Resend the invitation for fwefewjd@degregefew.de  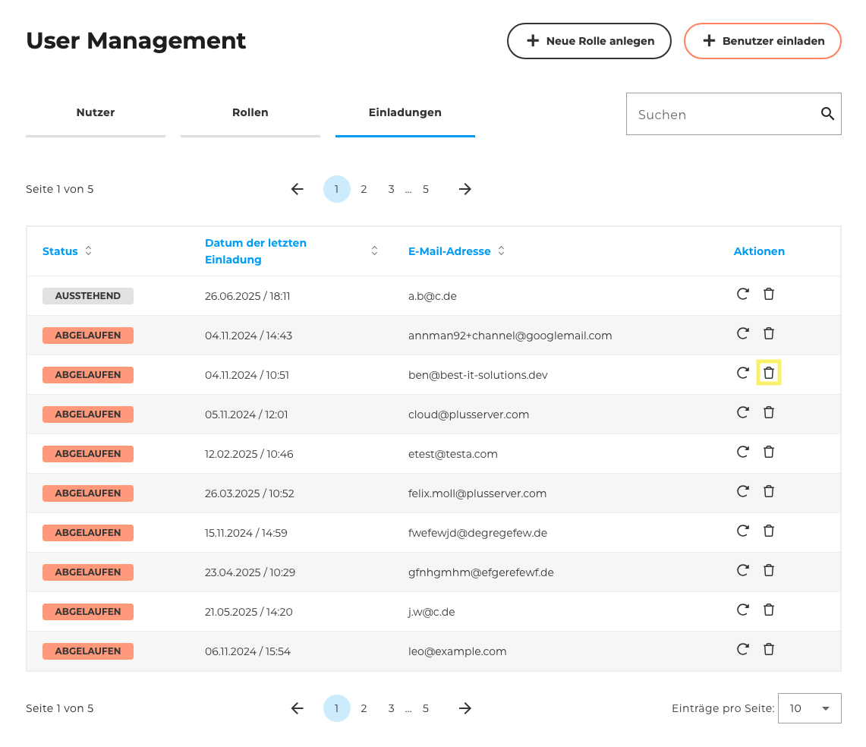click(x=743, y=531)
